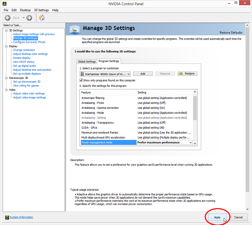
Task: Select the Anisotropic filtering row
Action: click(137, 98)
